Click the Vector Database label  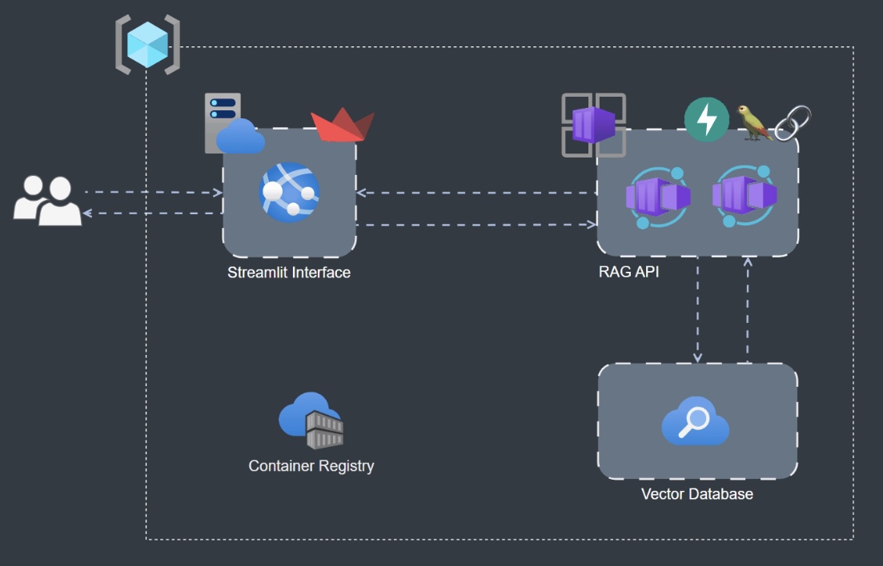(x=696, y=494)
